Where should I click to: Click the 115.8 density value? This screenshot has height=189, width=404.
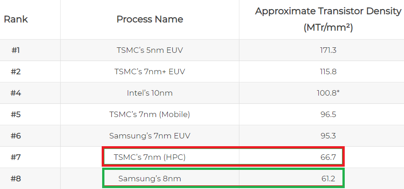(328, 72)
